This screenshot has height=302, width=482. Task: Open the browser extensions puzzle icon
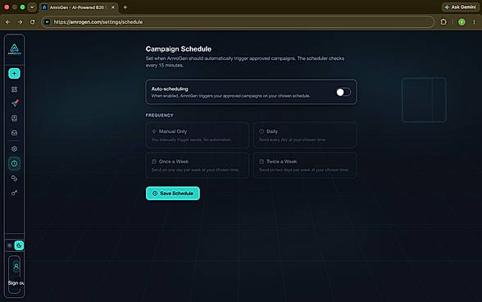[x=443, y=22]
